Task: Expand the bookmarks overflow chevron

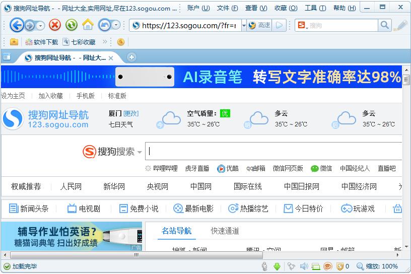Action: [105, 41]
